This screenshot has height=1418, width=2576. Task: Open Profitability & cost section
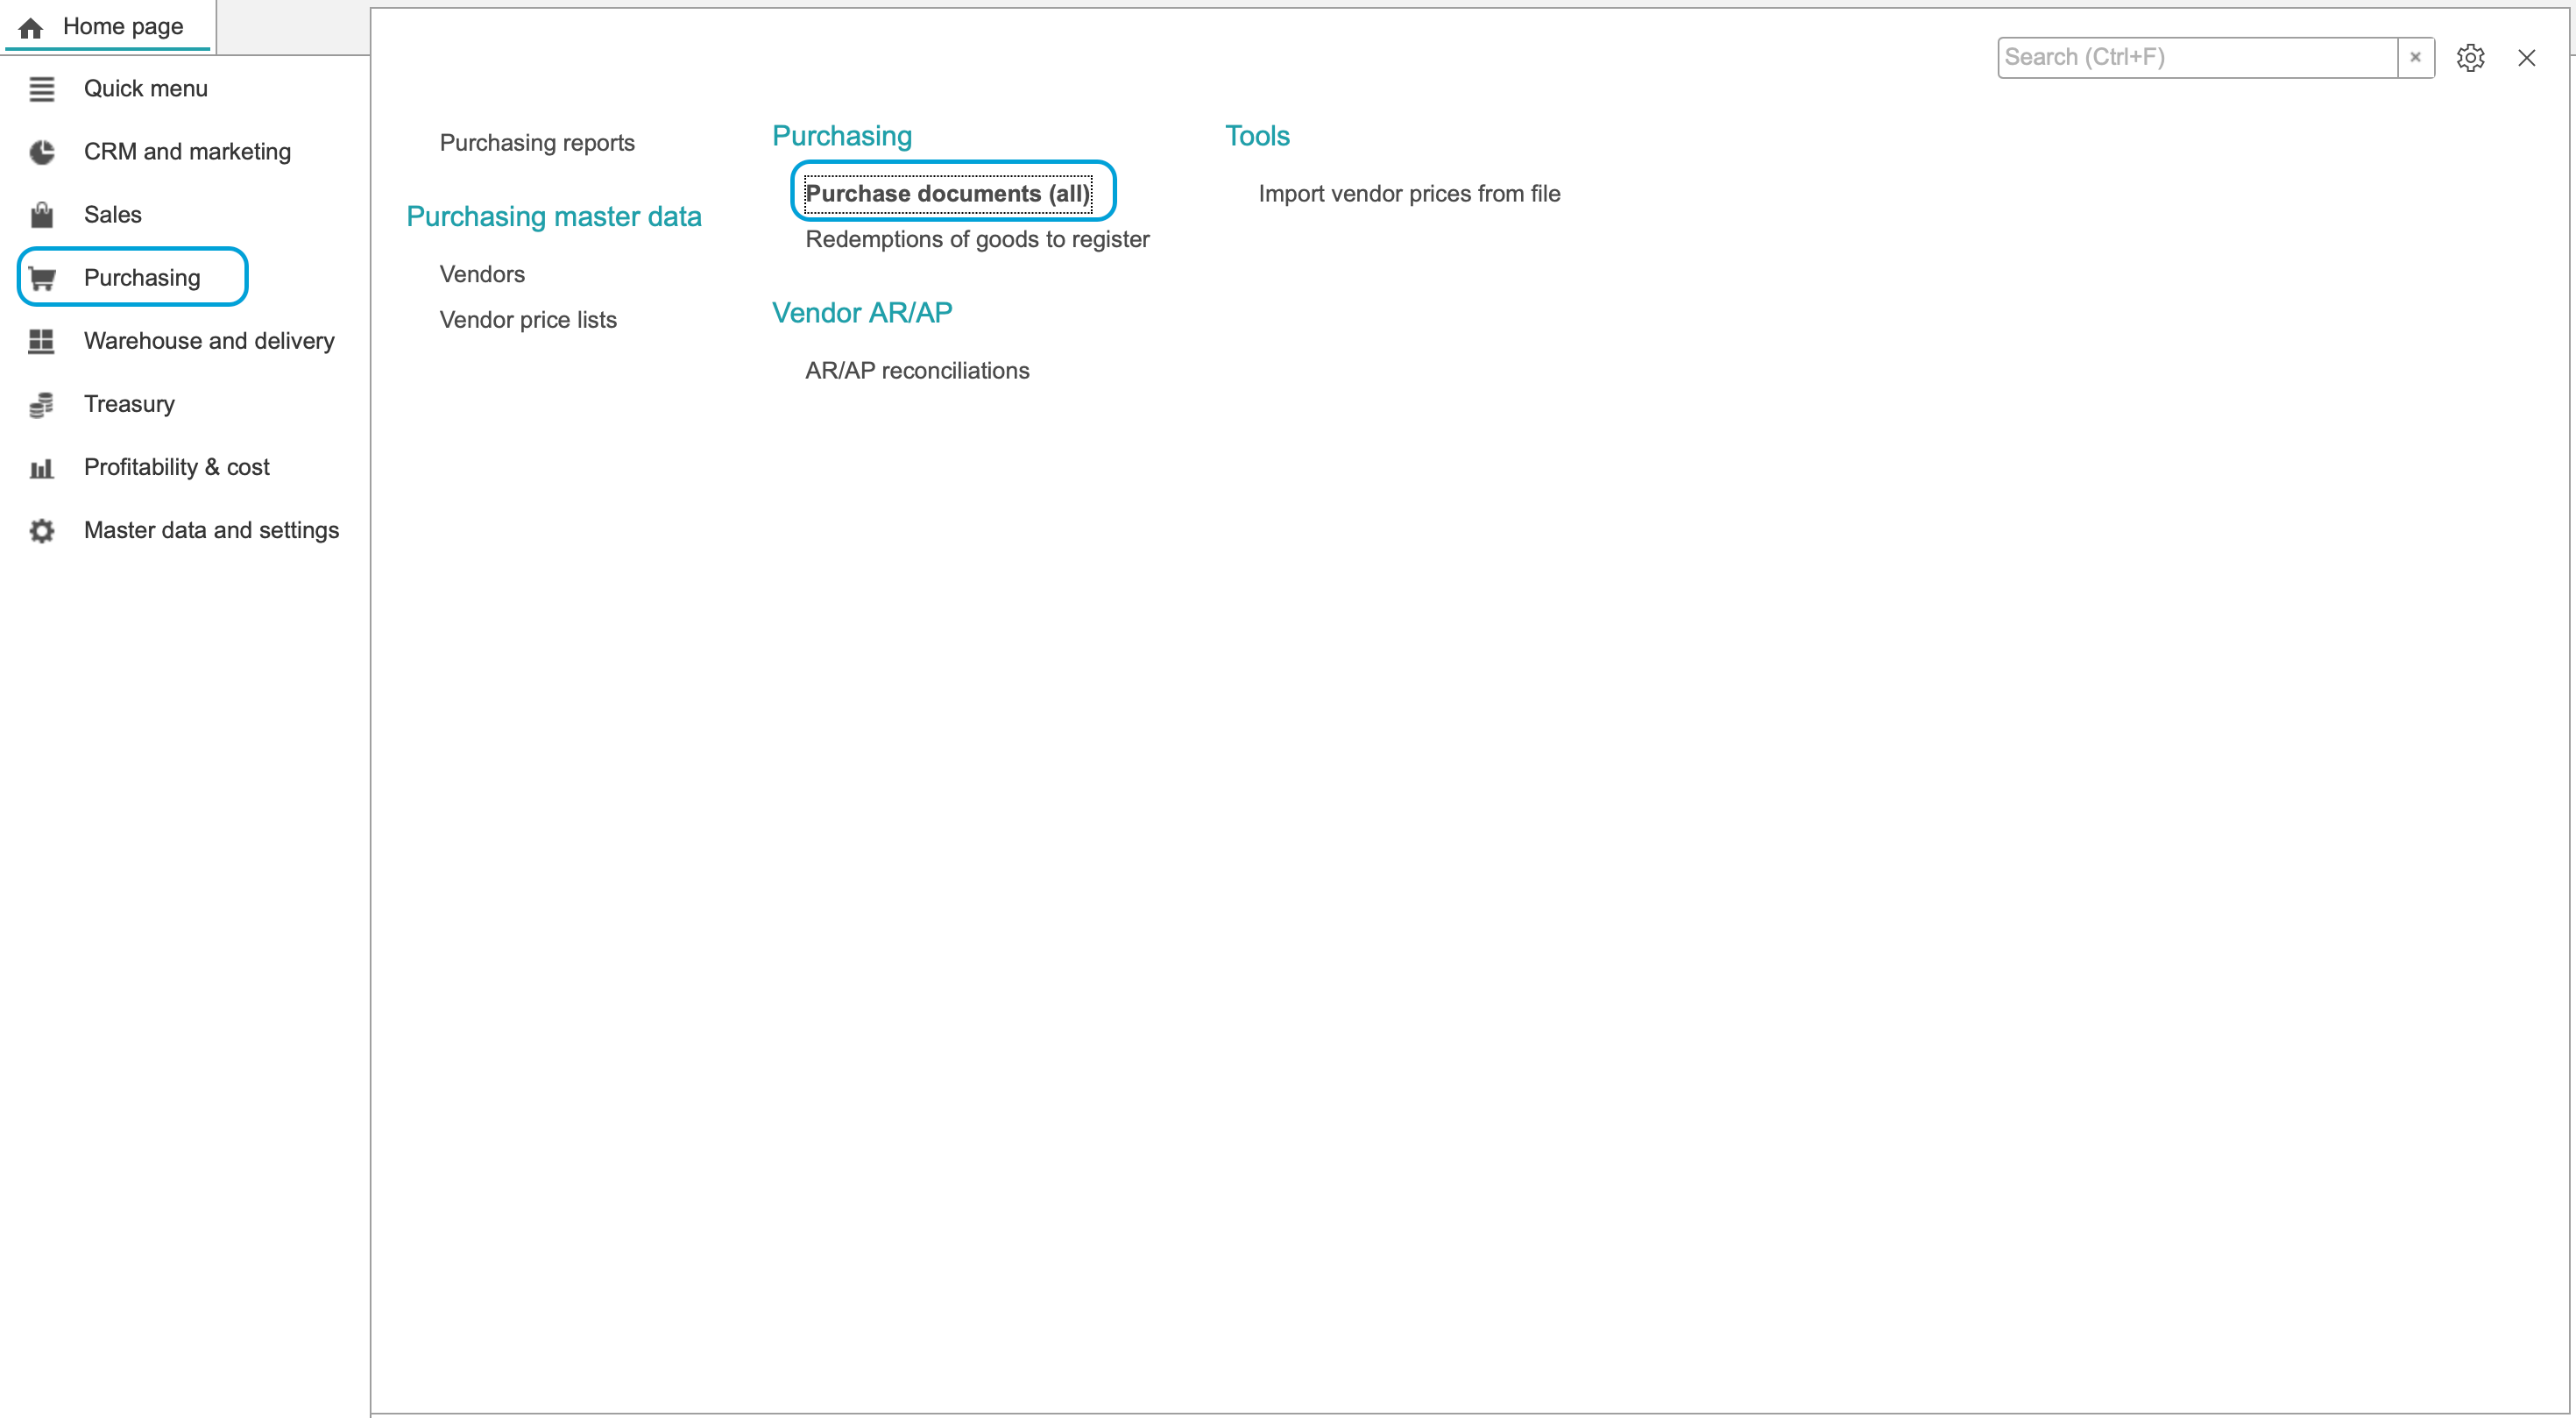pos(177,466)
